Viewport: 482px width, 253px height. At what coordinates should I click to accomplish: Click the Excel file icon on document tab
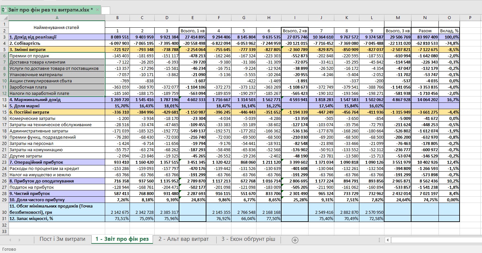[4, 10]
